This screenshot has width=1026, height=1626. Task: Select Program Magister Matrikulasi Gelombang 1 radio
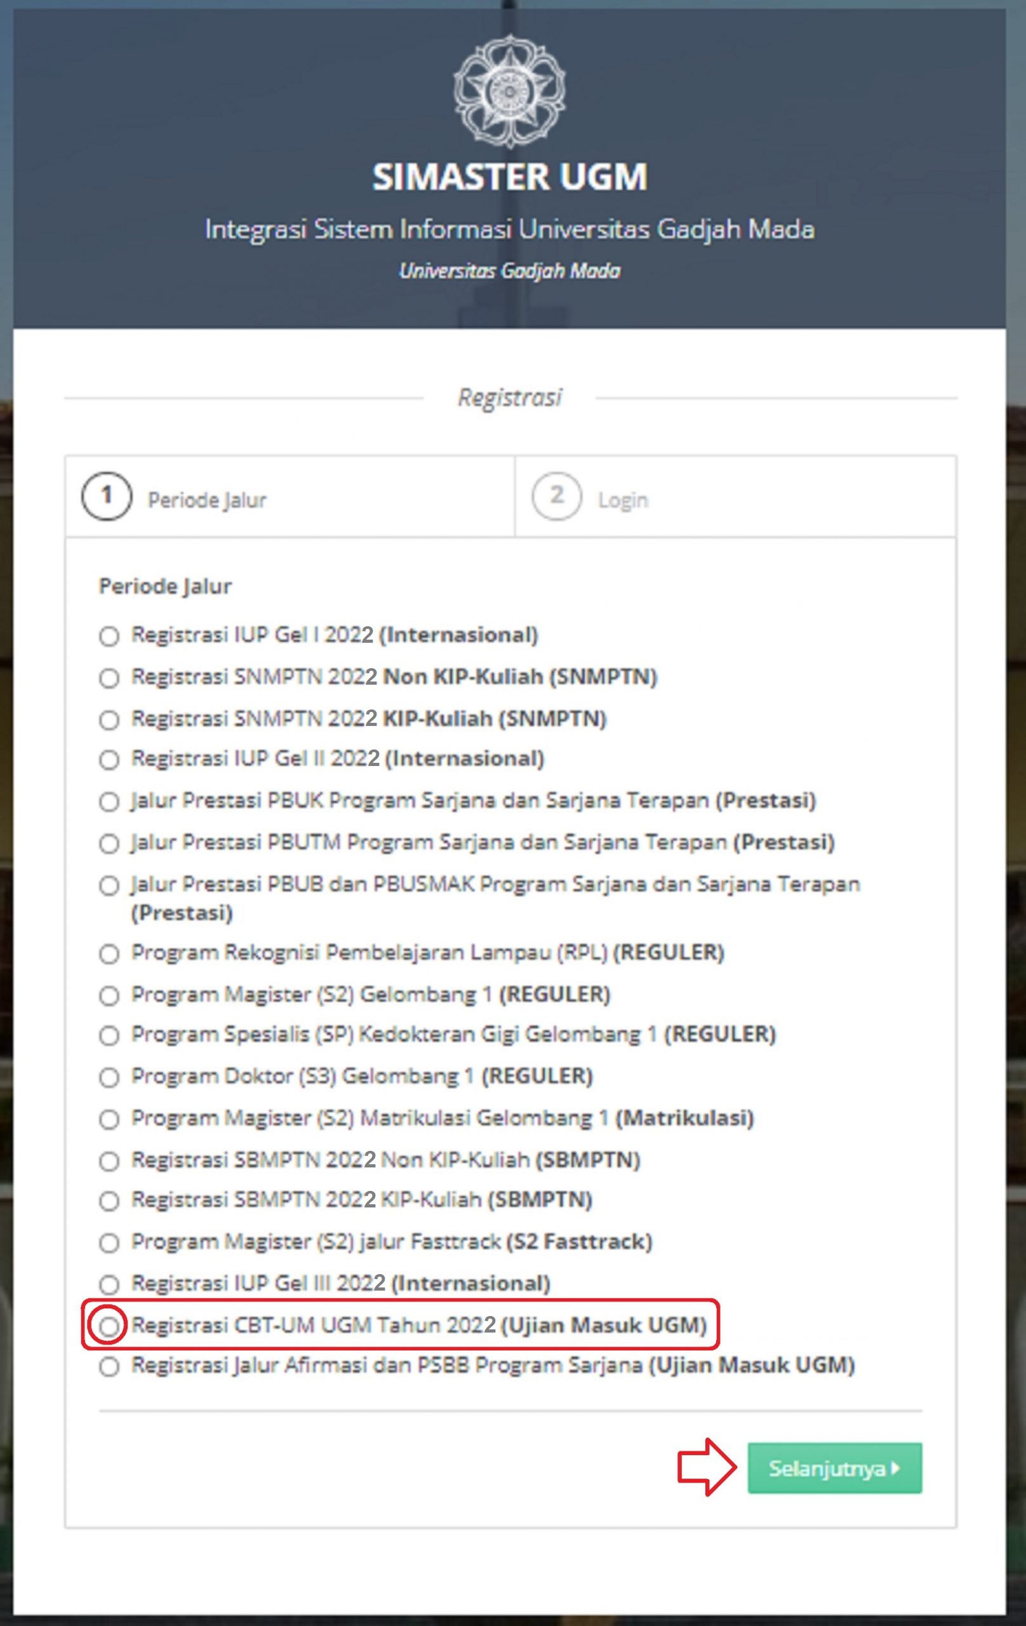109,1120
